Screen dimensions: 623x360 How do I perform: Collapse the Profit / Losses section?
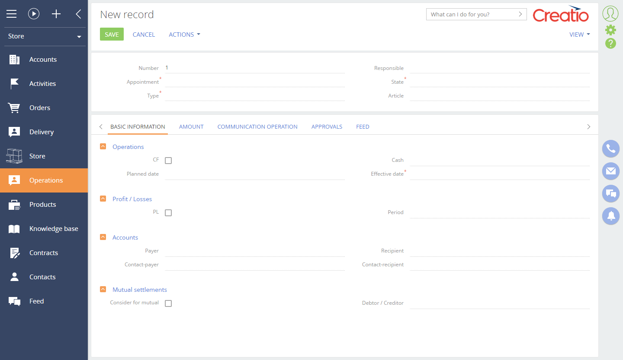click(x=103, y=199)
